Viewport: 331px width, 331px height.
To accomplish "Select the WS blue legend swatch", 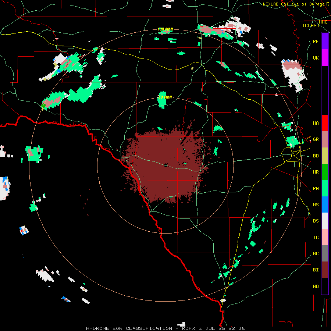I will tap(325, 204).
